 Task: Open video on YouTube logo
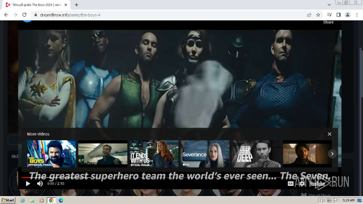pos(317,184)
